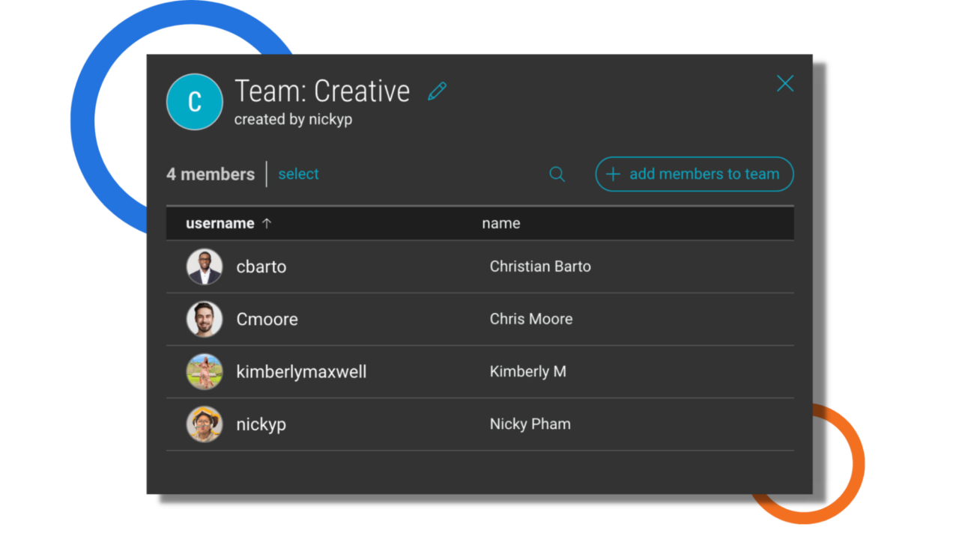
Task: Sort members by the name column header
Action: (500, 223)
